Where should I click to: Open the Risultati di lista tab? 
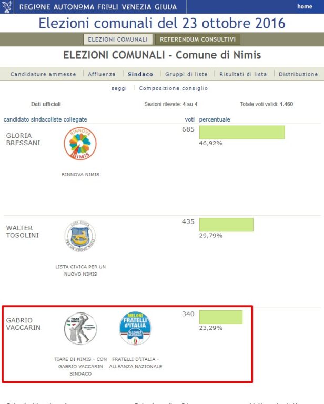[243, 74]
